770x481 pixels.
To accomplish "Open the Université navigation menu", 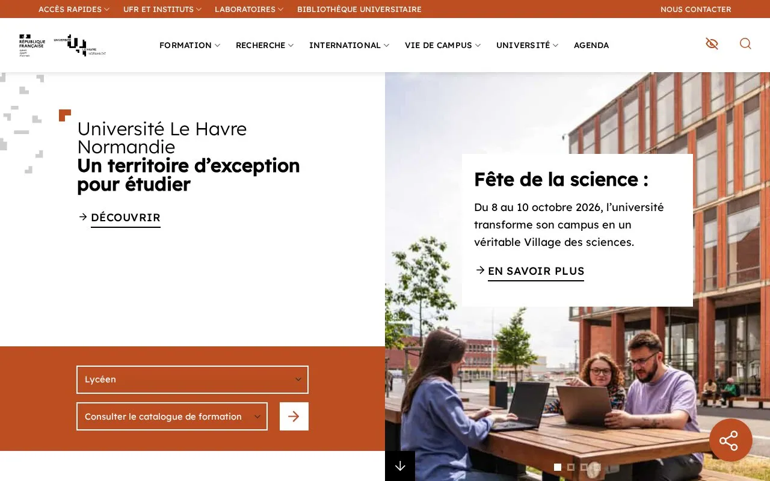I will point(527,45).
